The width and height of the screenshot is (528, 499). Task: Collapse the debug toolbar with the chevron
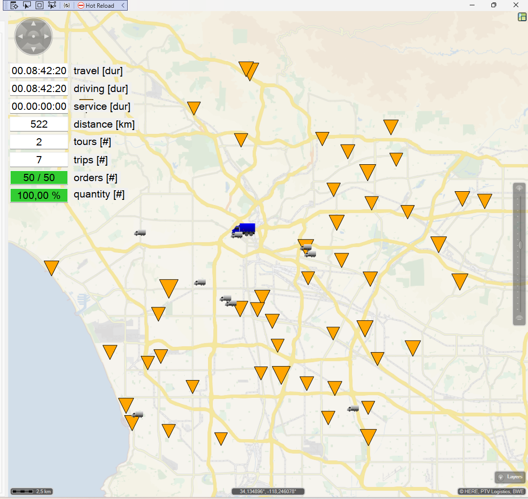coord(123,5)
